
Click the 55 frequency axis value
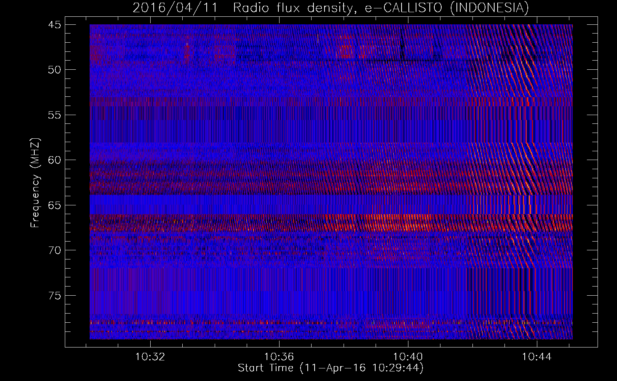[x=54, y=115]
